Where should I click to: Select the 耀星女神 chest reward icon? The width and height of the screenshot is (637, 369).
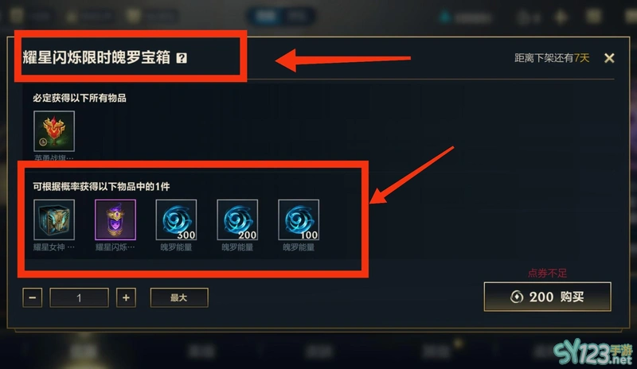[x=54, y=219]
